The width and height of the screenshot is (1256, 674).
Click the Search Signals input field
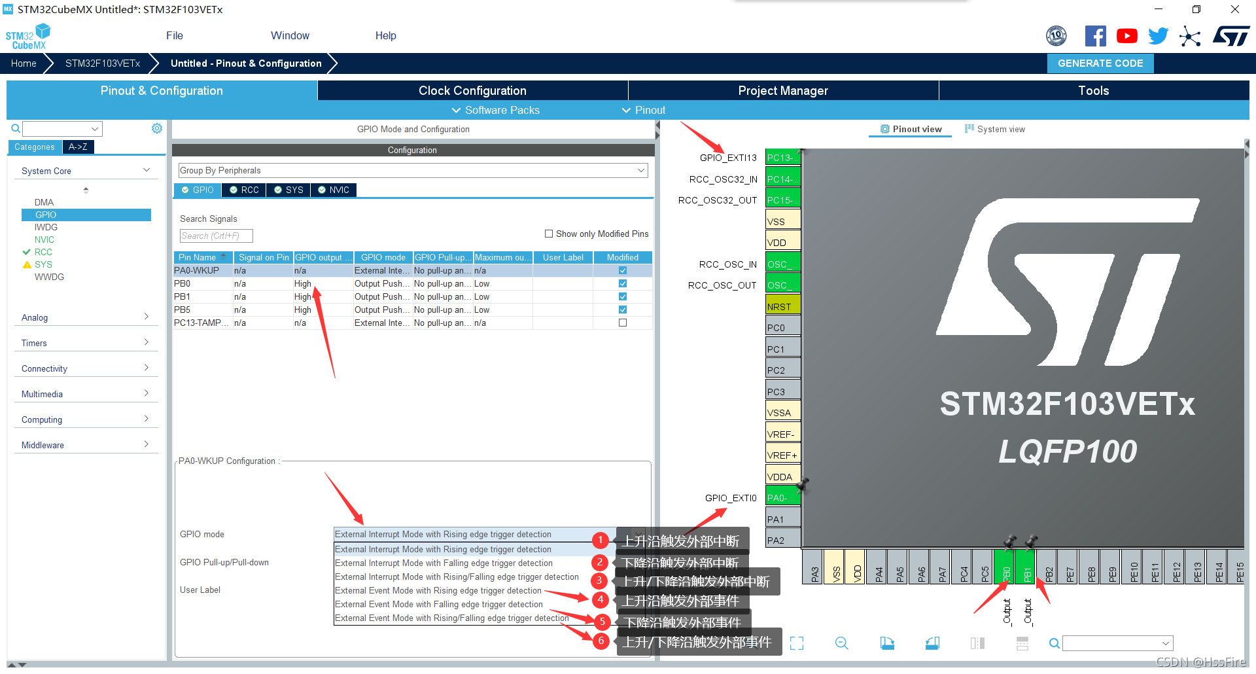(216, 236)
